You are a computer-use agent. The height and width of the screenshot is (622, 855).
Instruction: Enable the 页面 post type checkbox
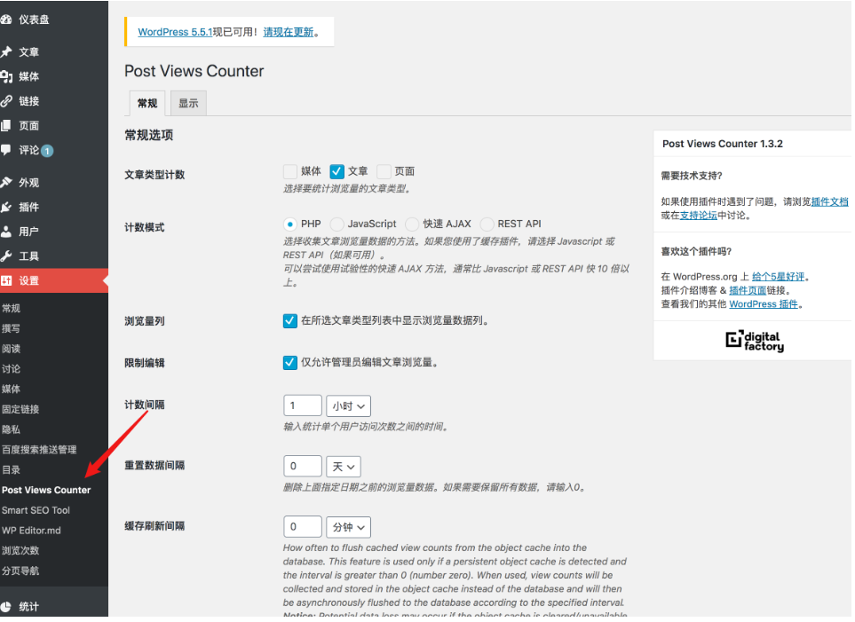(384, 171)
